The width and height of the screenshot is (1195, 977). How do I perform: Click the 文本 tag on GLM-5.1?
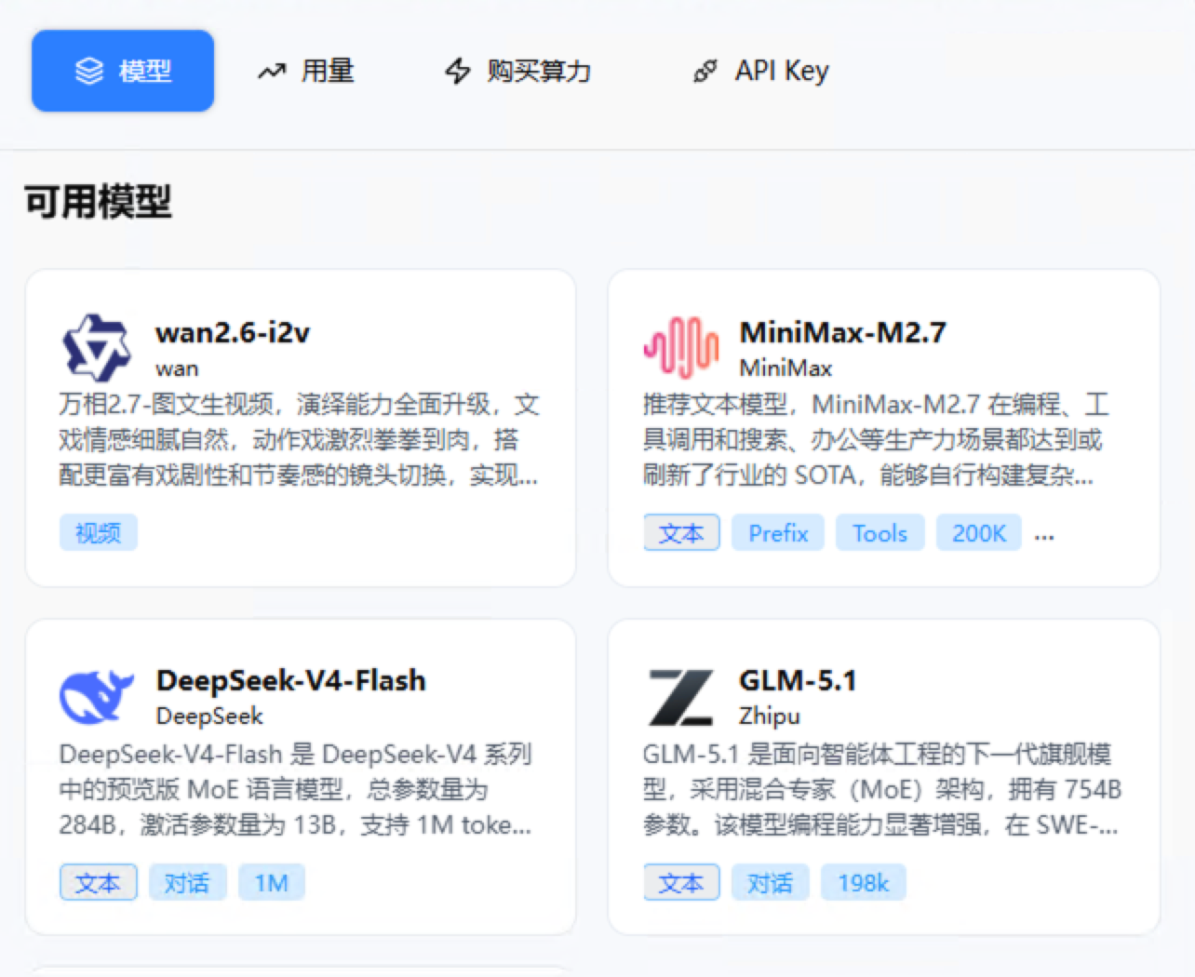tap(681, 882)
